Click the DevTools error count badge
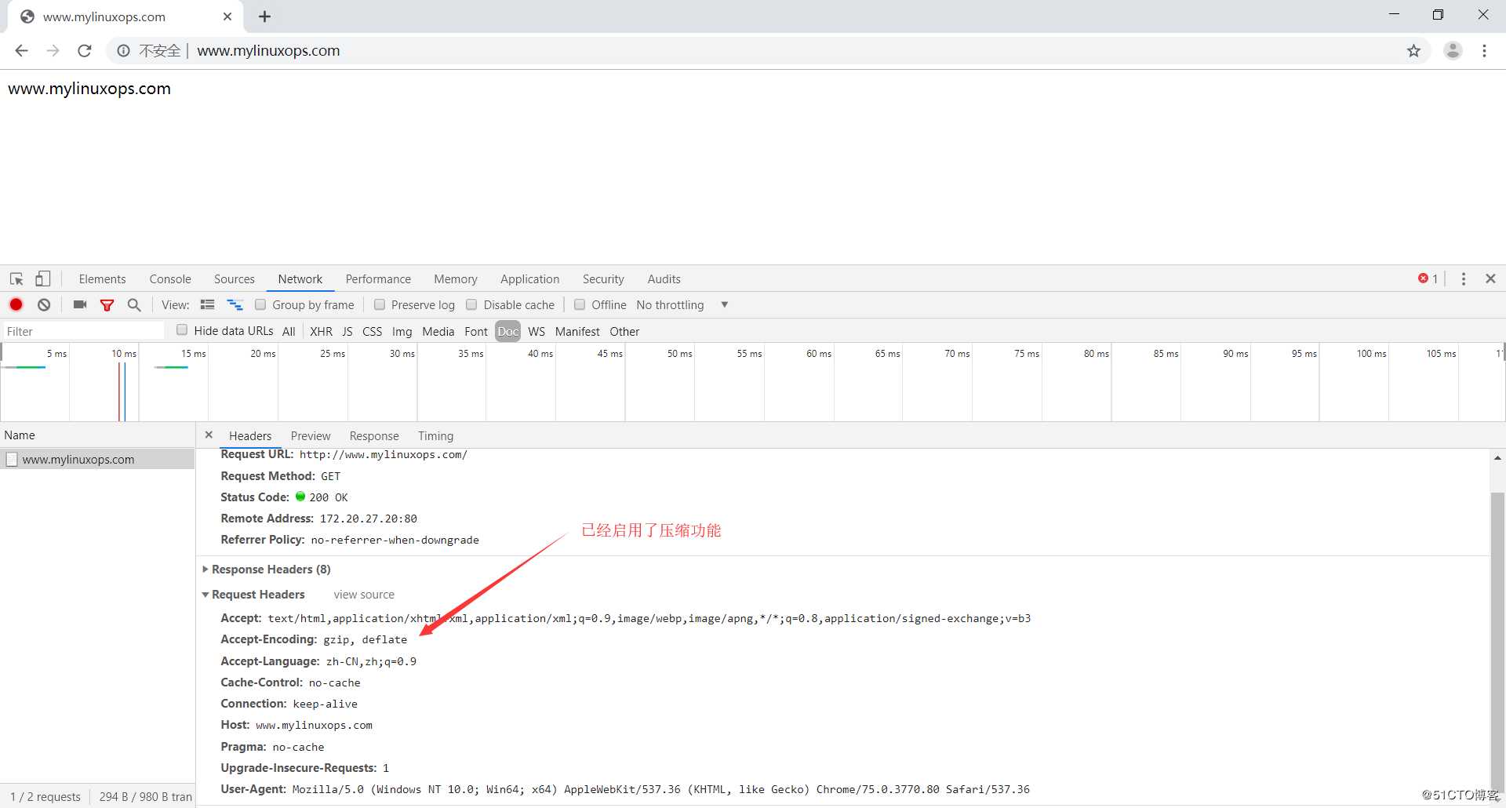 coord(1428,279)
